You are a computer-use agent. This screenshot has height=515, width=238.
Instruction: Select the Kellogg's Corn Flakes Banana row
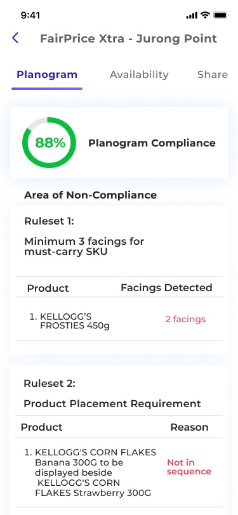pos(119,473)
